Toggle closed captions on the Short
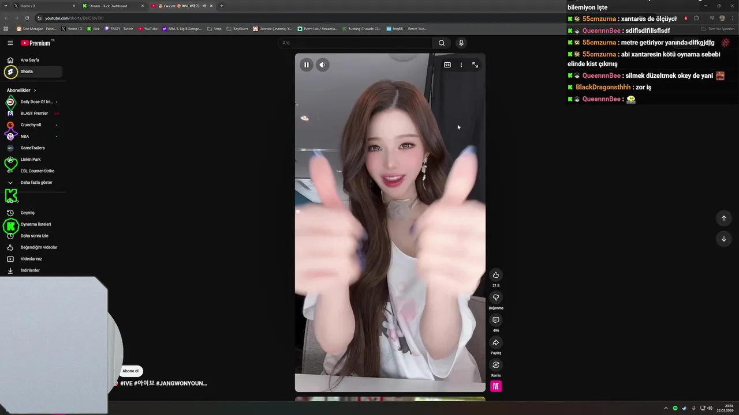Viewport: 739px width, 415px height. pos(447,65)
